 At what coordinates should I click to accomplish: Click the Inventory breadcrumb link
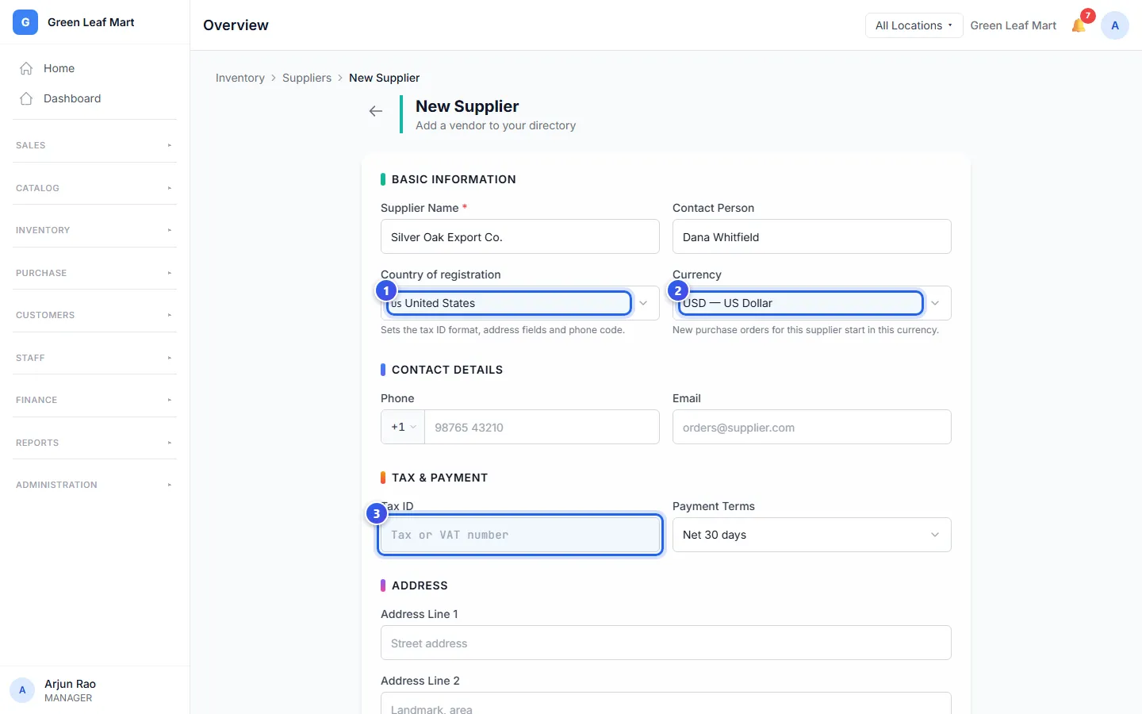point(240,78)
